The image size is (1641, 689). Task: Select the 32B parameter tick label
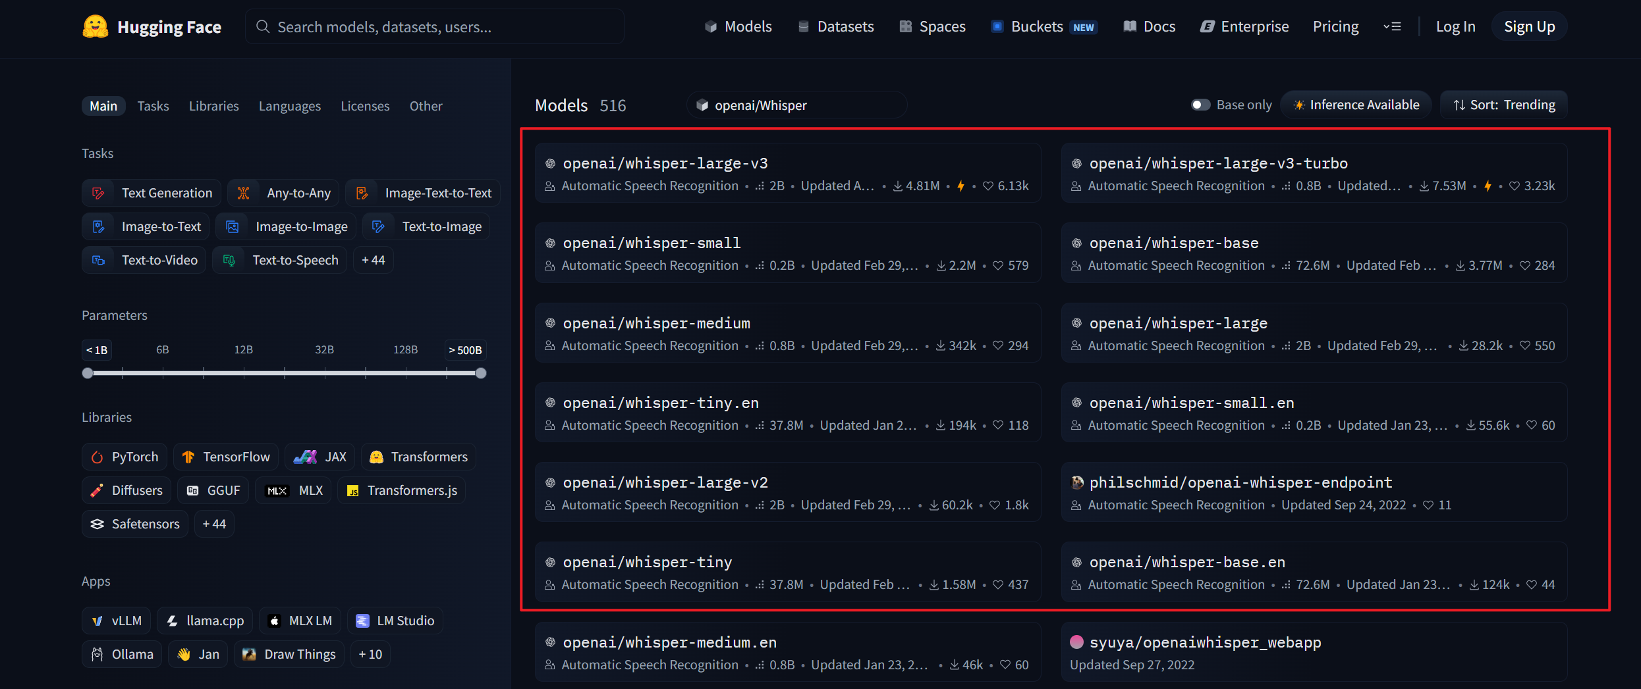(324, 349)
